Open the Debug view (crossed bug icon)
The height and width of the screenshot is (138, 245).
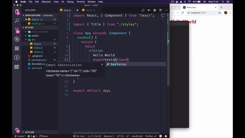(17, 39)
